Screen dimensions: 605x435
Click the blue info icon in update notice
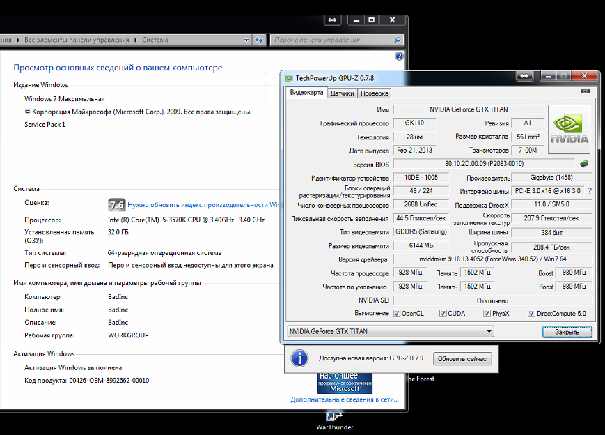click(299, 358)
